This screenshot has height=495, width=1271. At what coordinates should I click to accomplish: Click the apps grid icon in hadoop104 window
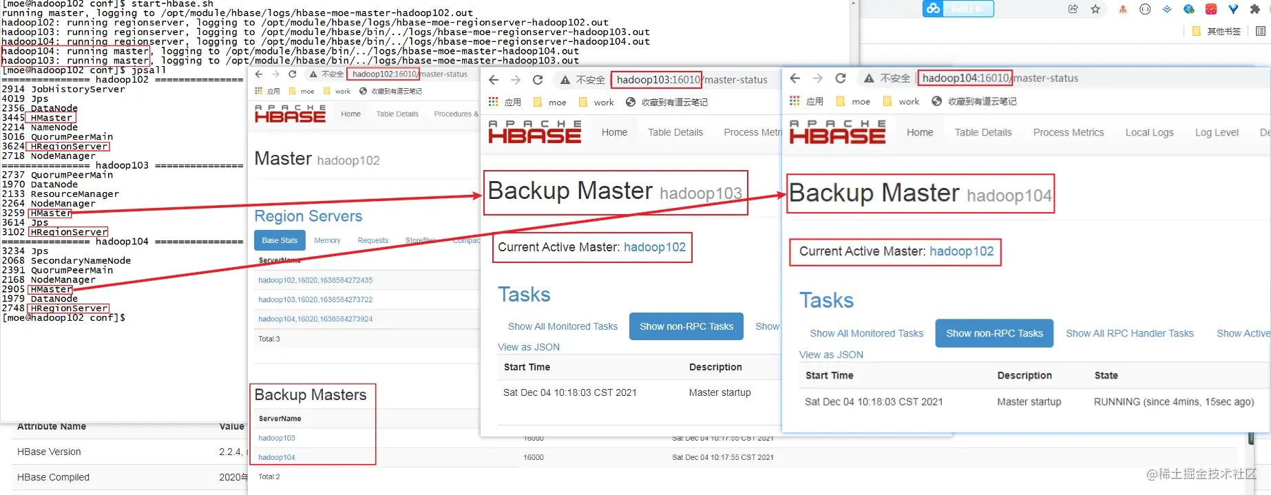(795, 101)
